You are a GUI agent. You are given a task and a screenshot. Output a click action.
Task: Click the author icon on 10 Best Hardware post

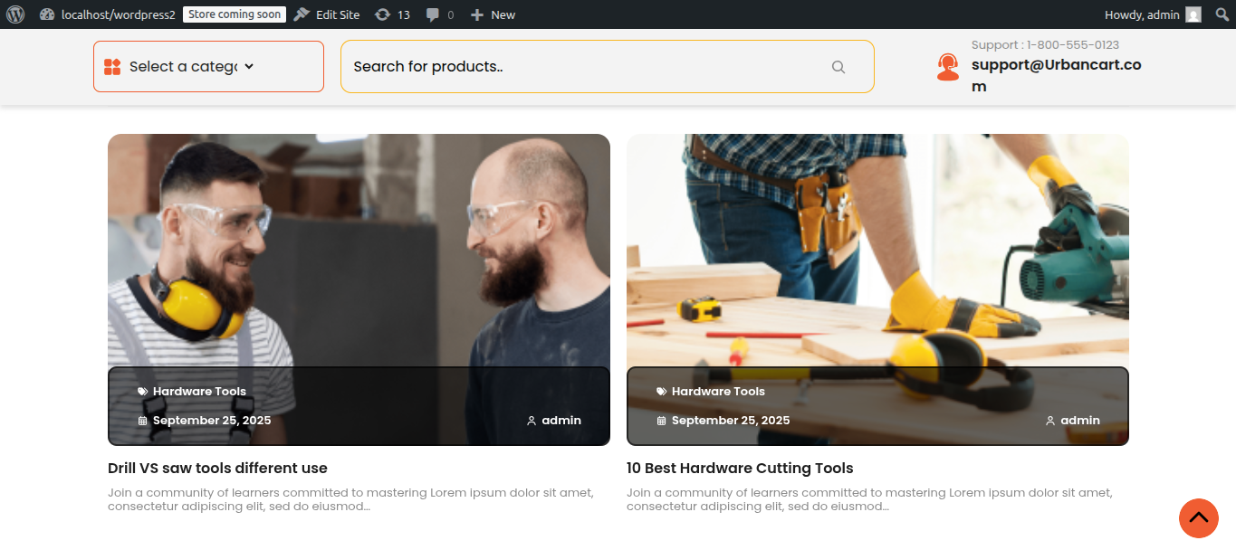(x=1050, y=421)
